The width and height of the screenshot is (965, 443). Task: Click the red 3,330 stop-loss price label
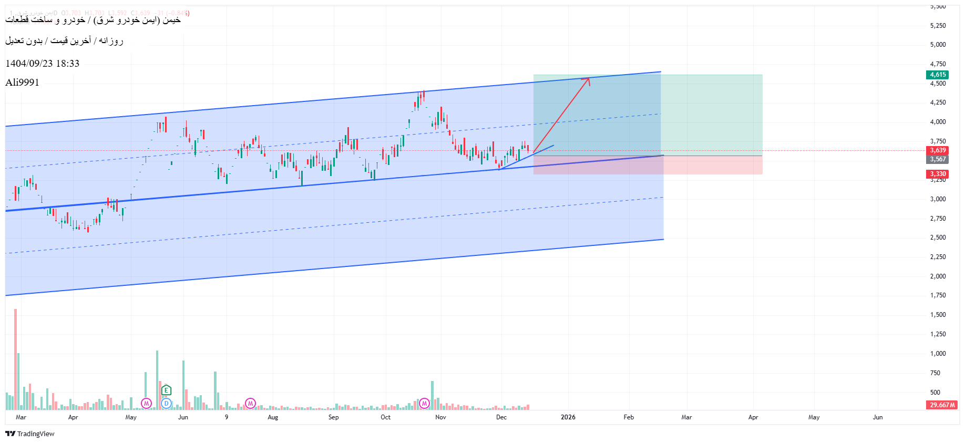[938, 174]
